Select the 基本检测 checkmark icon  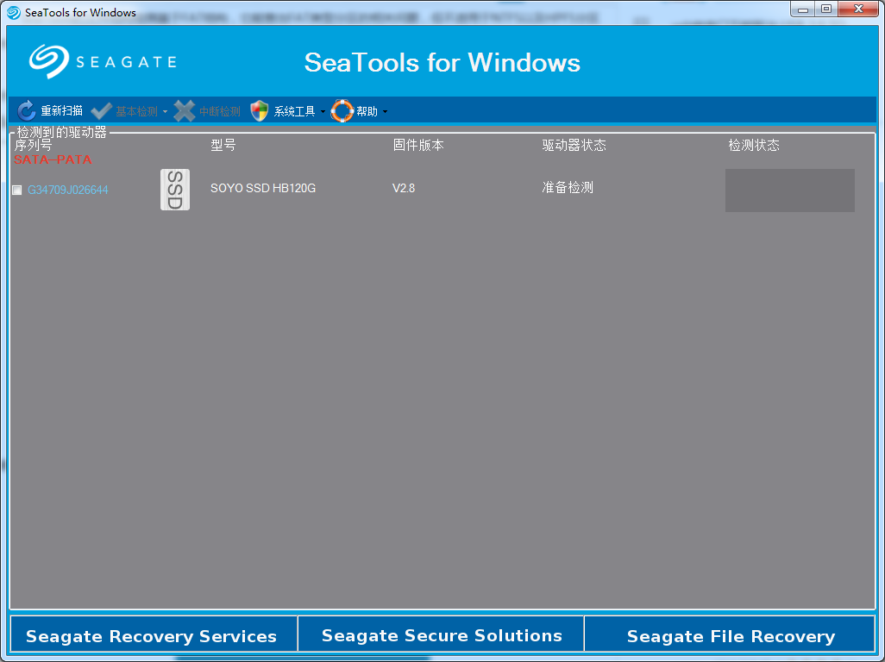point(101,110)
